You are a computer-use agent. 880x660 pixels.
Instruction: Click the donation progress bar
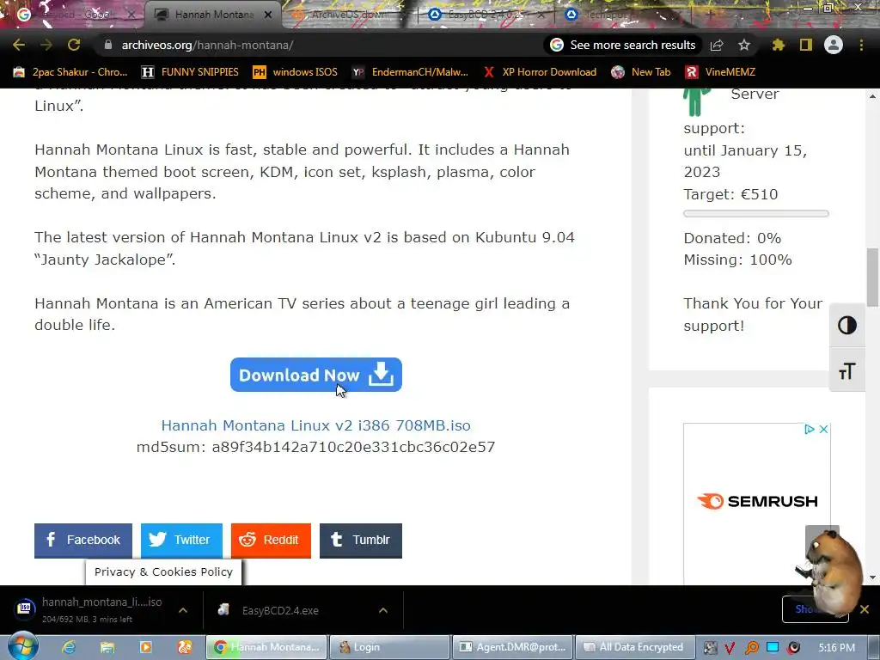[756, 213]
